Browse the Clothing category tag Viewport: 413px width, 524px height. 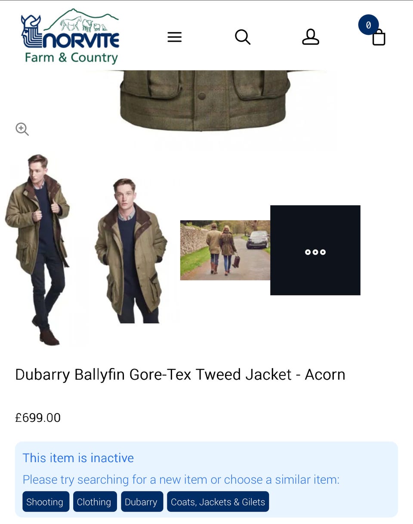pyautogui.click(x=94, y=502)
